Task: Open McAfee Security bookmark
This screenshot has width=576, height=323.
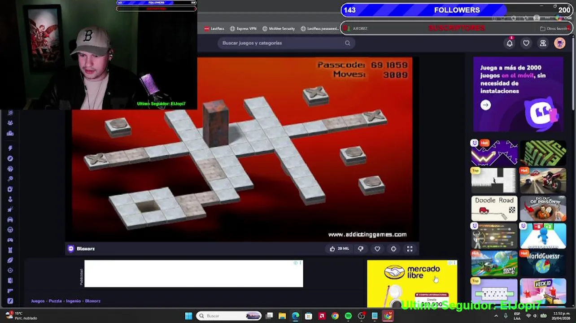Action: coord(279,28)
